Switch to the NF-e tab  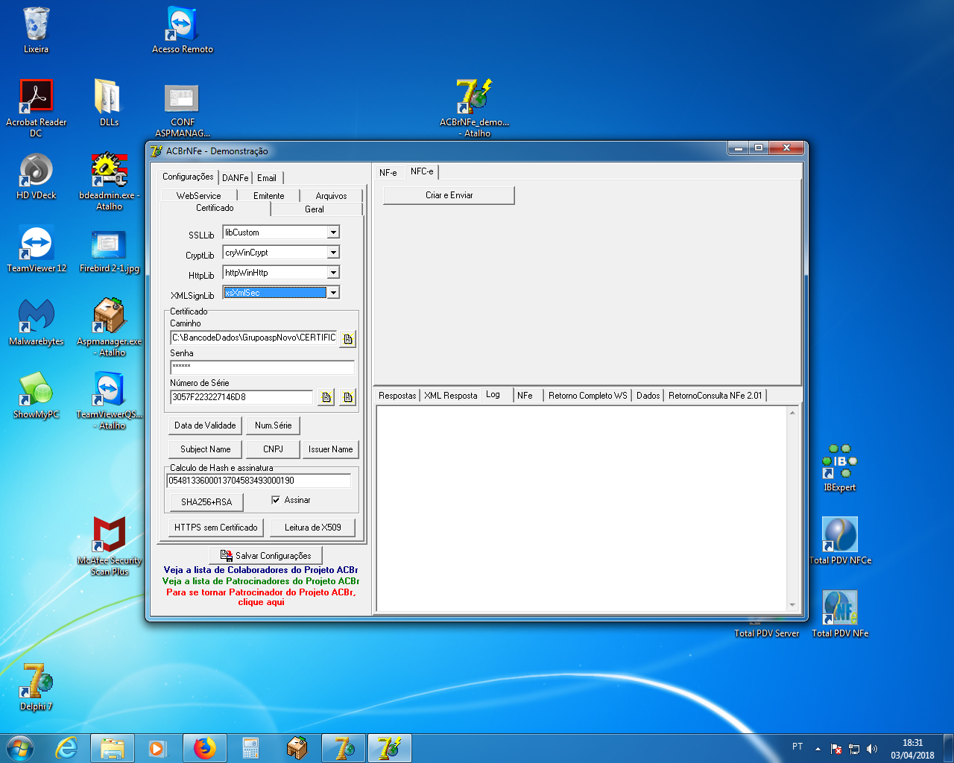tap(388, 173)
